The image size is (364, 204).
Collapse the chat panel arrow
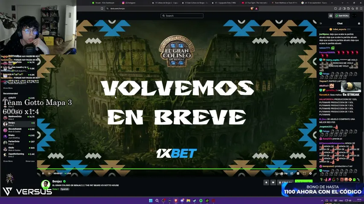321,23
